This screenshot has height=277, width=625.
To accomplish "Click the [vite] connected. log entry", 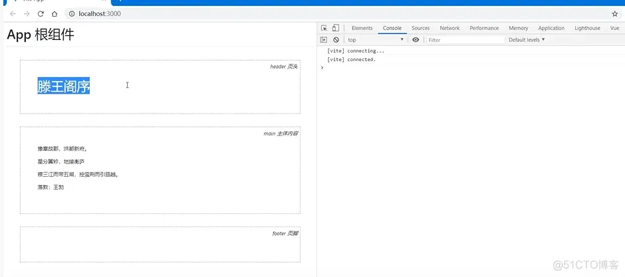I will [x=351, y=60].
